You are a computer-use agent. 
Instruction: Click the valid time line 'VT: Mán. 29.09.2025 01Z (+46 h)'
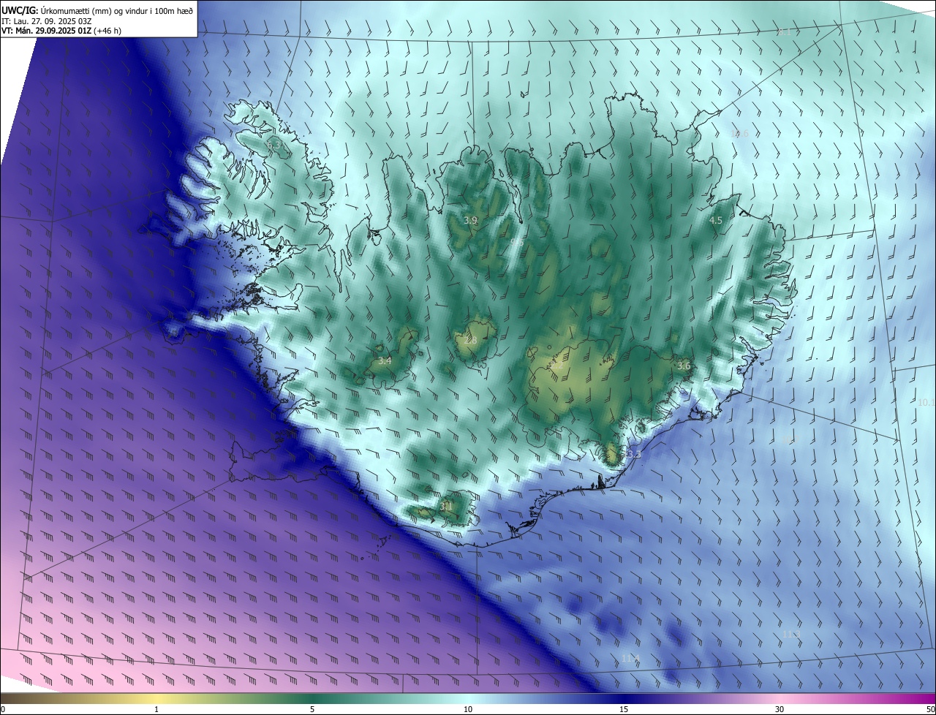pyautogui.click(x=61, y=31)
